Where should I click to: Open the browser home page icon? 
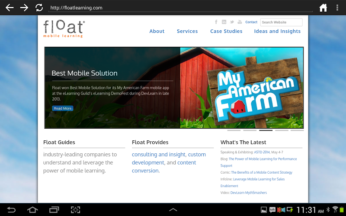point(323,8)
